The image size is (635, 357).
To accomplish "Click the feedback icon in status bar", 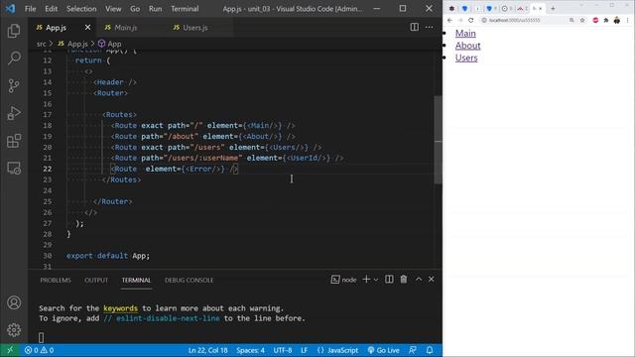I will pos(413,350).
